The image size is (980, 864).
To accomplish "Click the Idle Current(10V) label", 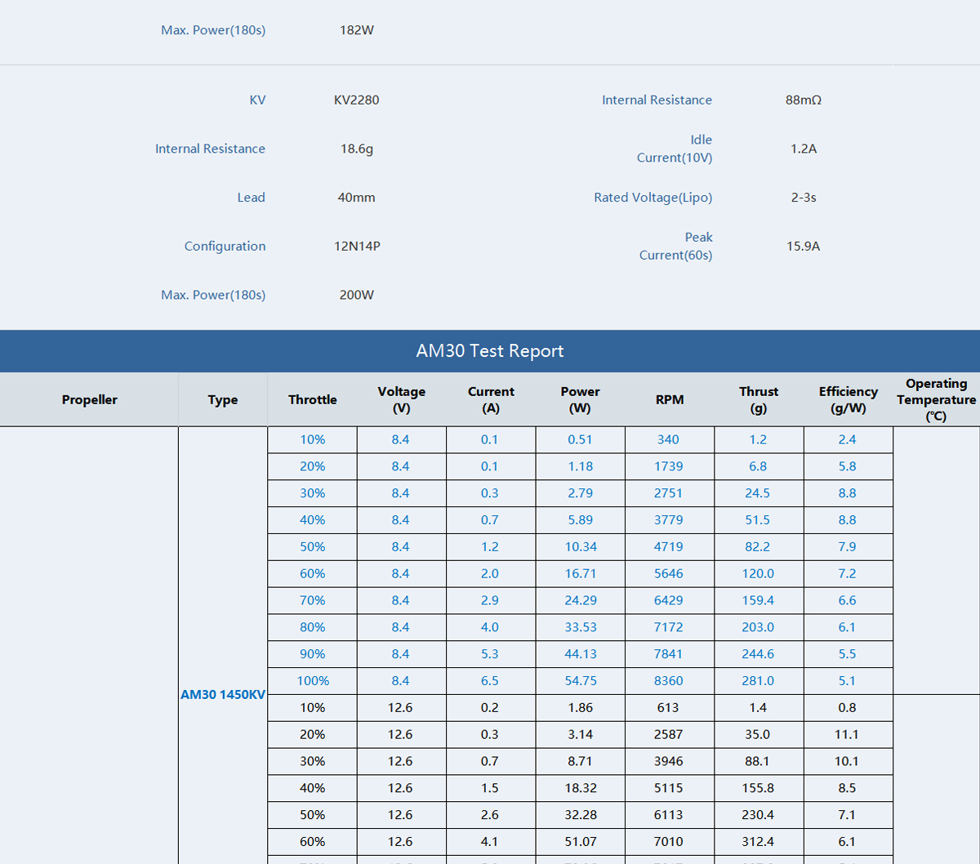I will point(675,149).
